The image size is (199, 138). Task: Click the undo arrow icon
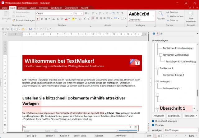35,29
